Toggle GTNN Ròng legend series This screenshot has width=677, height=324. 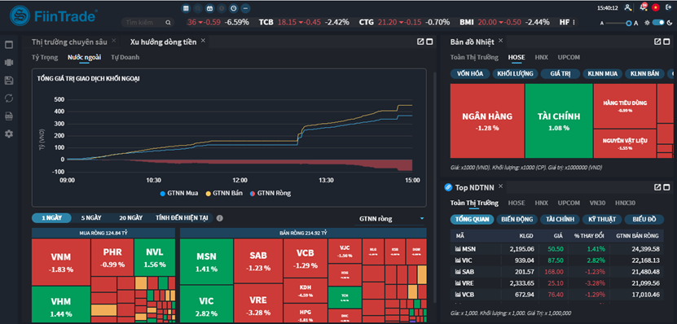(270, 193)
